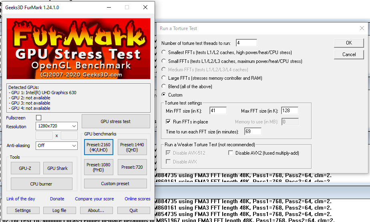Run the Preset:2160 (4K/UHD) benchmark
Screen dimensions: 370x222
[99, 147]
